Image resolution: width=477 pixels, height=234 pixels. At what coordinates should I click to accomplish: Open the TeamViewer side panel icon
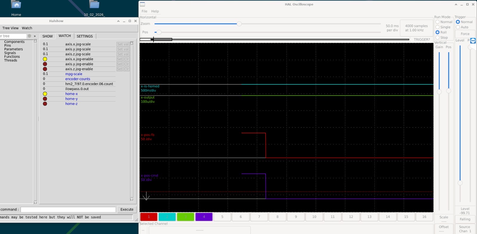(473, 41)
